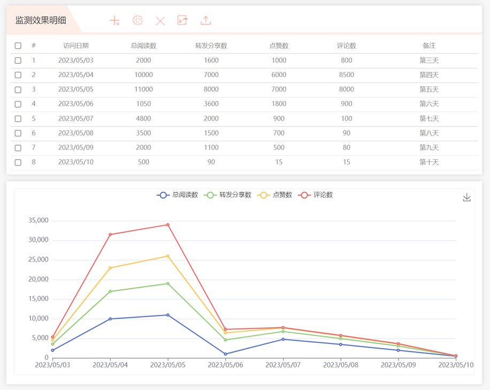The width and height of the screenshot is (490, 390).
Task: Check the row 8 checkbox for 2023/05/10
Action: click(18, 162)
